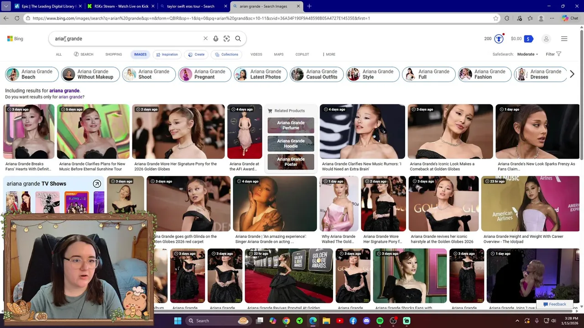Launch Chrome from the taskbar
584x328 pixels.
point(286,321)
